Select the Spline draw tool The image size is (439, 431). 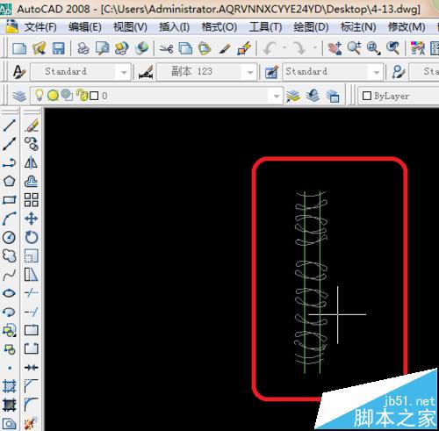tap(10, 275)
